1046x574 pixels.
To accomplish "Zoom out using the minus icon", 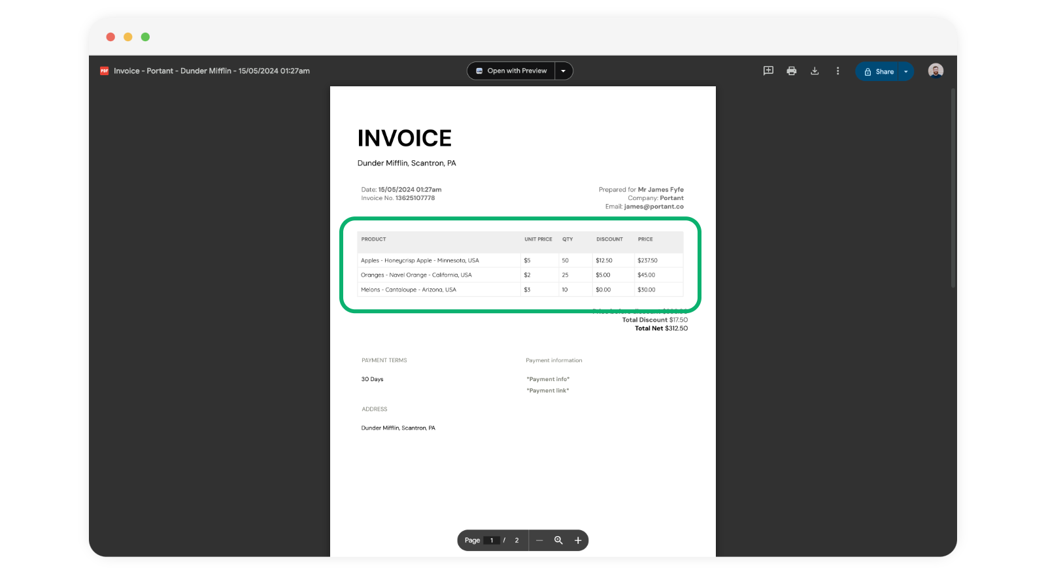I will tap(539, 540).
